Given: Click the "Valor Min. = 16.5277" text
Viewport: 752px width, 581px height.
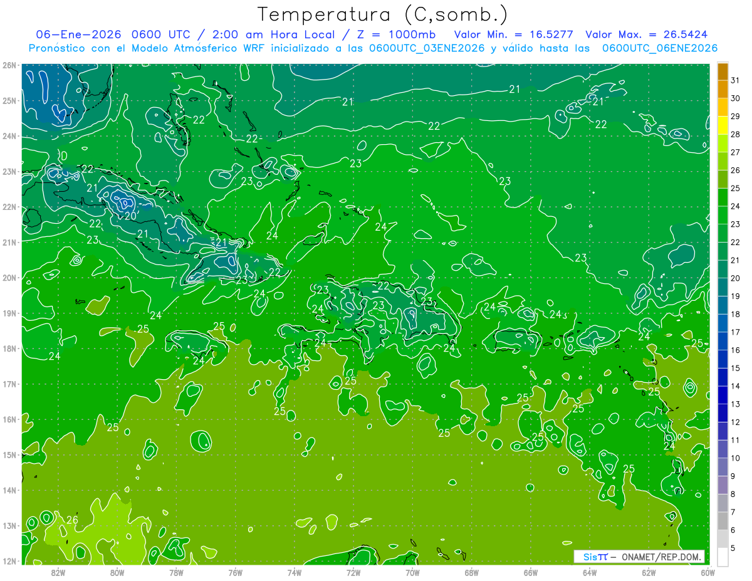Looking at the screenshot, I should pyautogui.click(x=513, y=34).
